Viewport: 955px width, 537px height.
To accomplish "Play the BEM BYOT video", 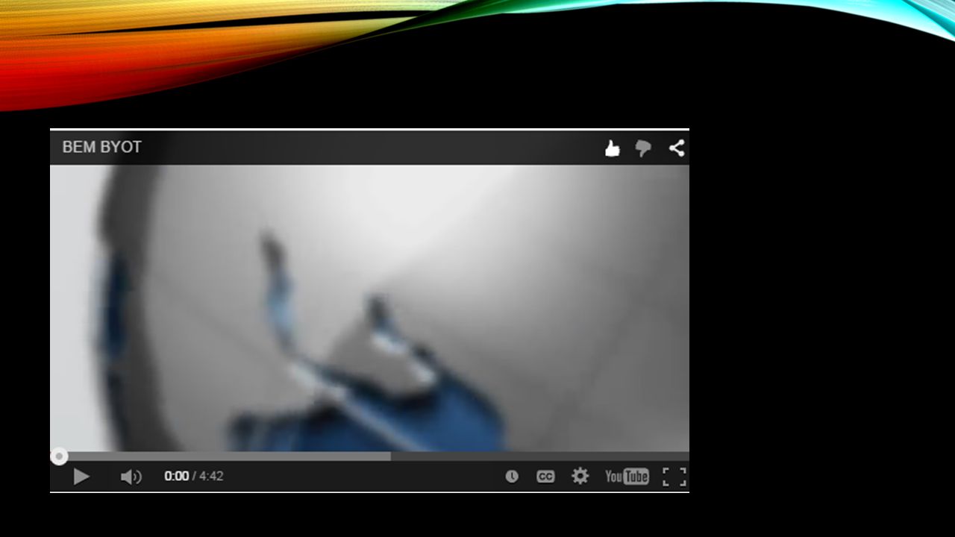I will point(81,477).
